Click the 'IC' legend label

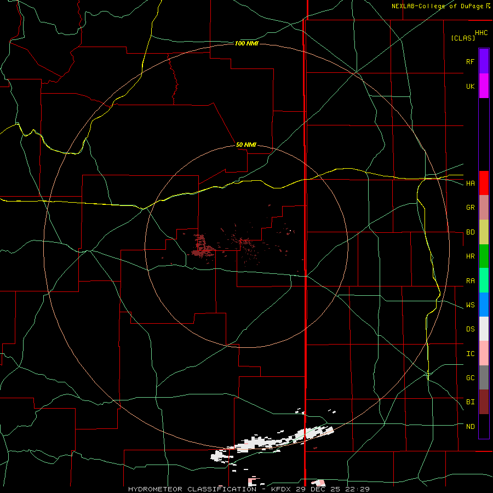[470, 353]
